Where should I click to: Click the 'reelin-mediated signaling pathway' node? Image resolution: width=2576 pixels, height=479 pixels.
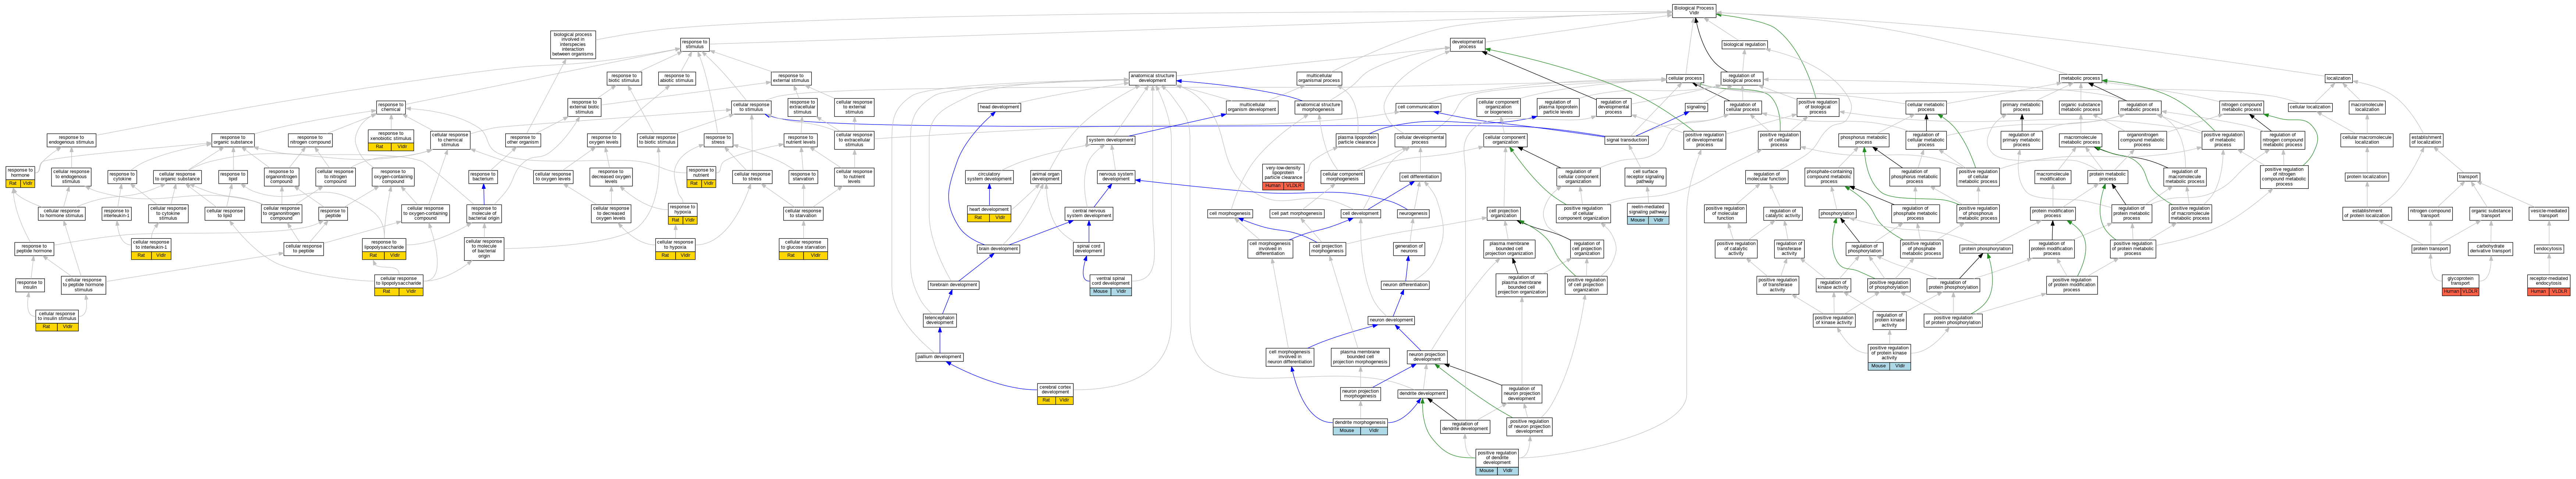(x=1647, y=213)
